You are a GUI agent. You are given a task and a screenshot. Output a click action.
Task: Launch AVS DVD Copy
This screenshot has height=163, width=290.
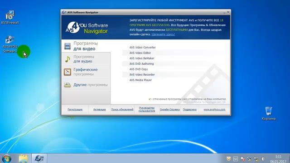139,69
